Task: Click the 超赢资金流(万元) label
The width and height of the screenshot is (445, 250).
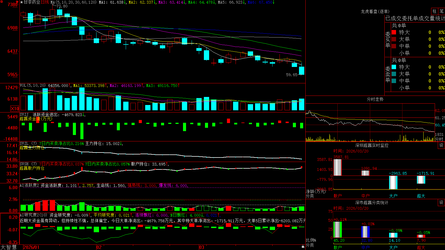Action: 36,119
